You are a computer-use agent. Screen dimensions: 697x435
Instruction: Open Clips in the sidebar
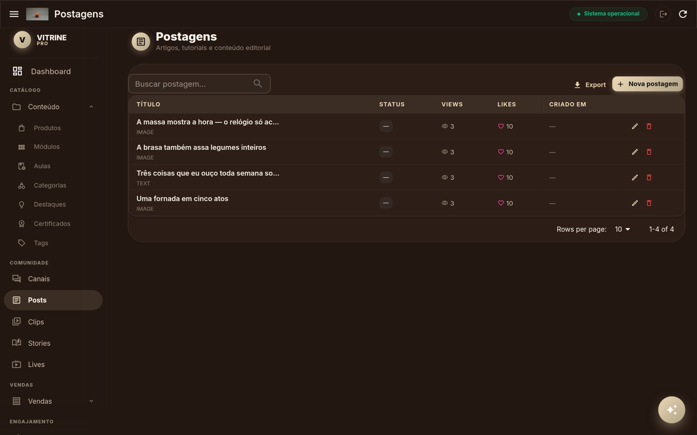coord(53,322)
